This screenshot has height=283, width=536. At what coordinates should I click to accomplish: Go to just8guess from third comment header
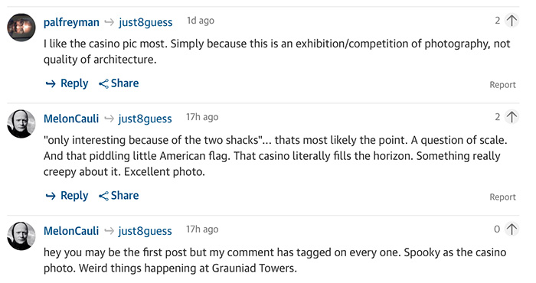click(x=145, y=231)
